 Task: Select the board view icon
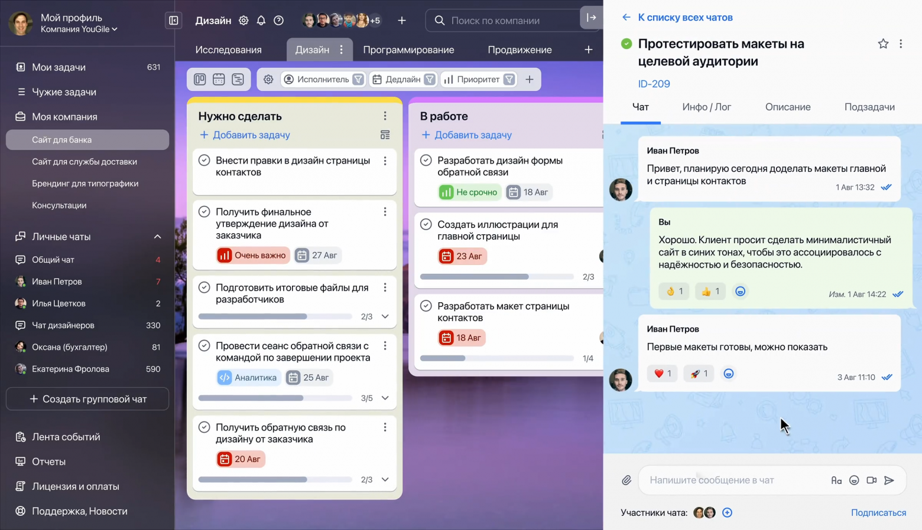pyautogui.click(x=199, y=78)
